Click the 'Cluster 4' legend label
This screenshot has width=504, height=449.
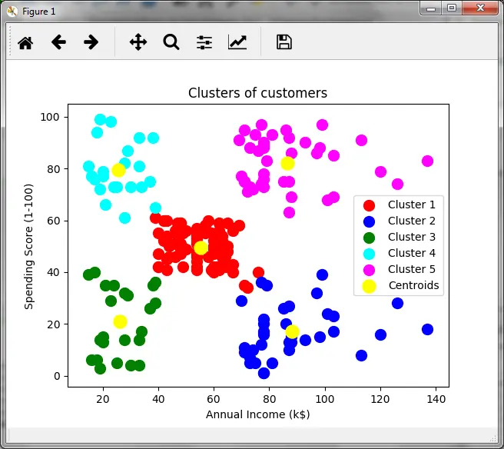[412, 253]
